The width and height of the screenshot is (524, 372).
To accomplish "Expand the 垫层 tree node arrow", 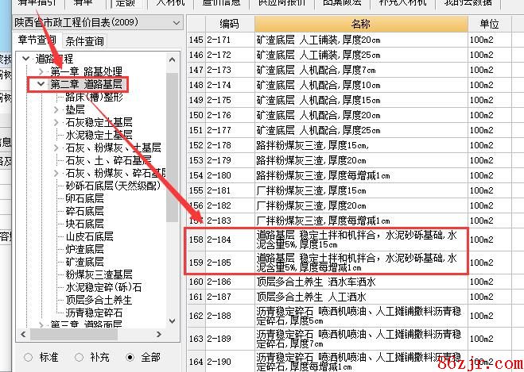I will coord(56,109).
